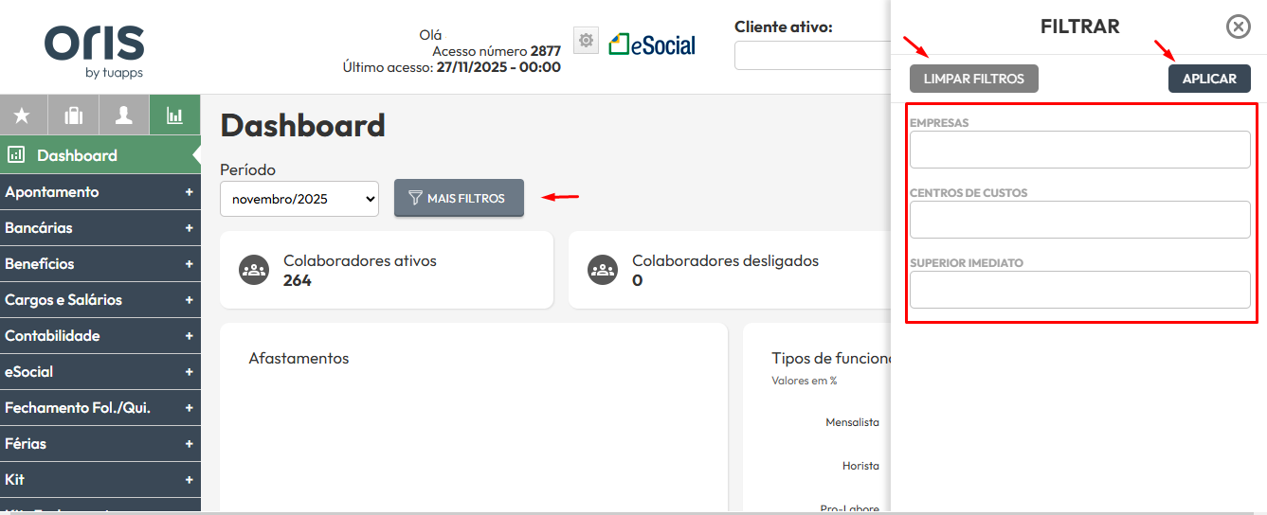The height and width of the screenshot is (515, 1267).
Task: Open the Período month dropdown
Action: pos(299,199)
